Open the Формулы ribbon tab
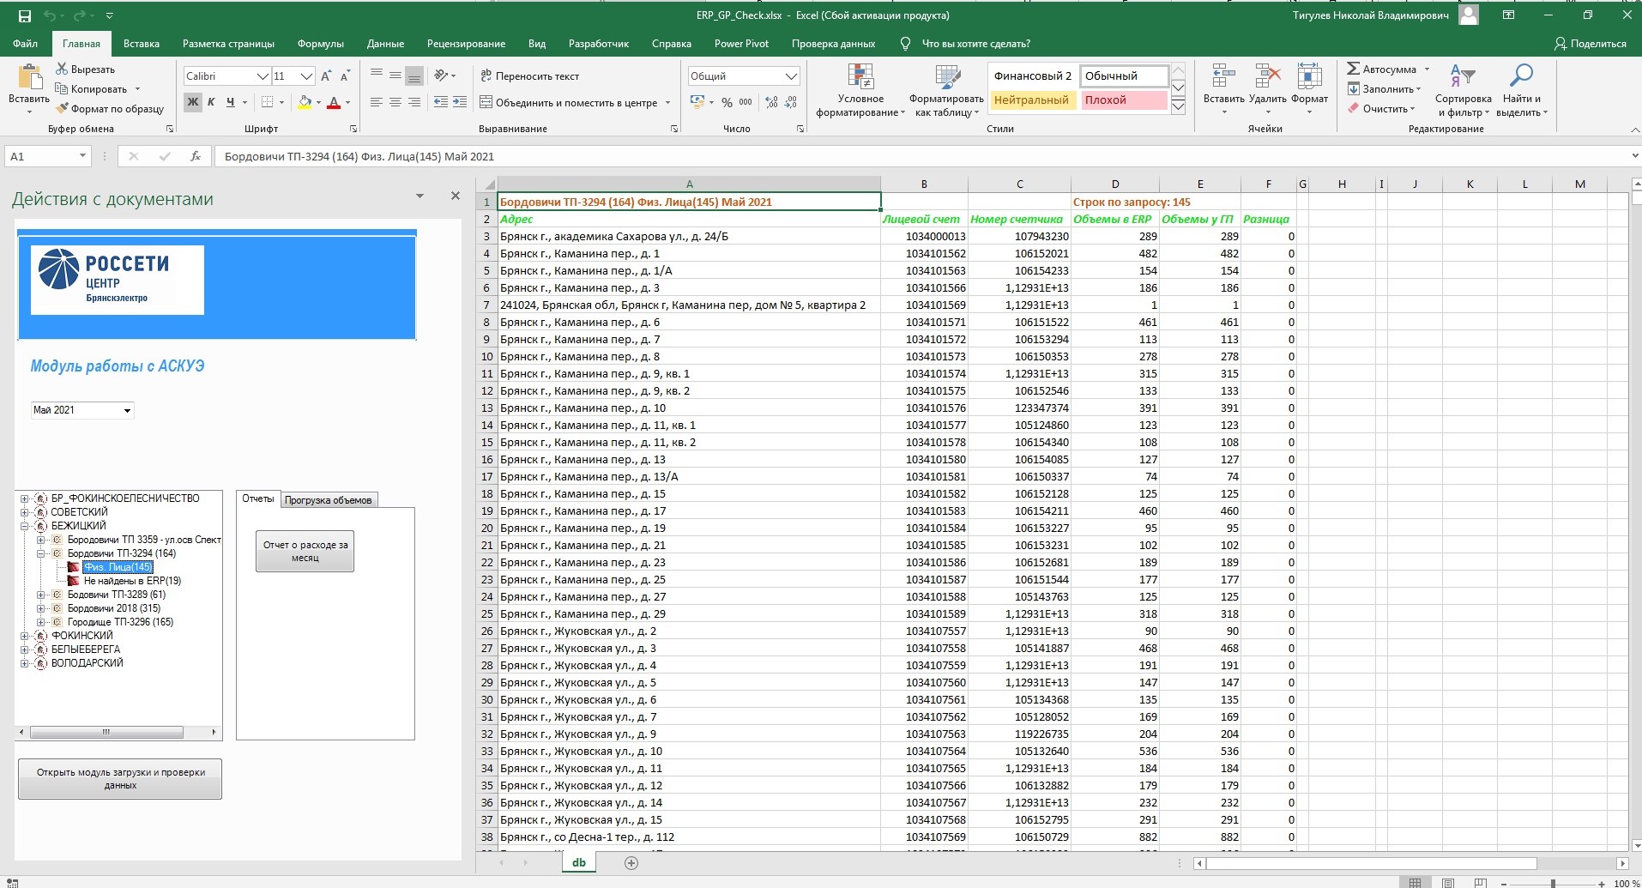Image resolution: width=1642 pixels, height=888 pixels. (320, 44)
